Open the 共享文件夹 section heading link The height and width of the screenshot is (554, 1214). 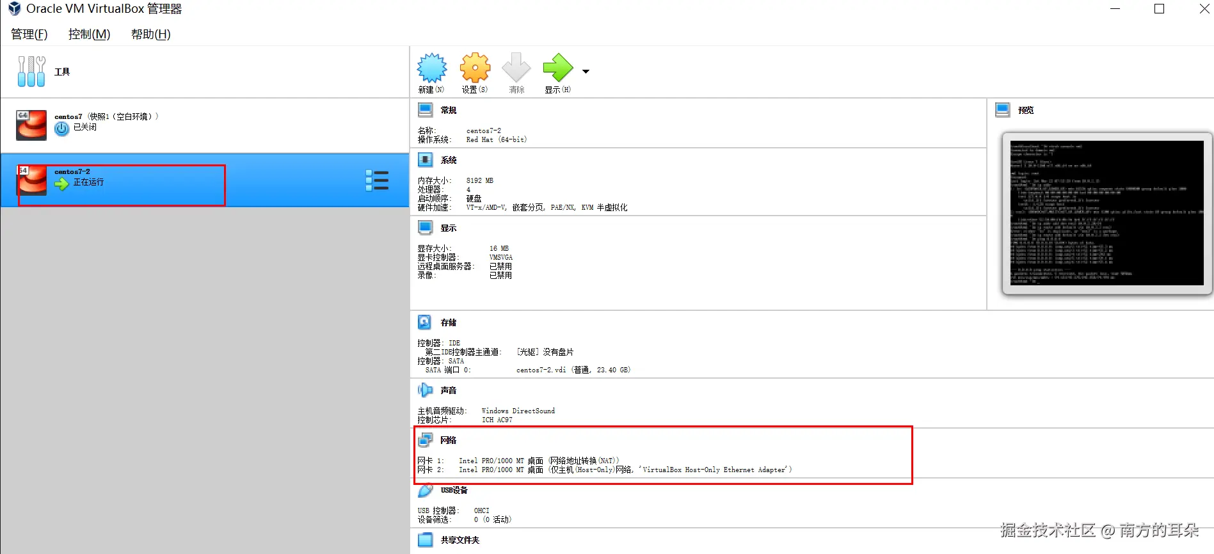click(460, 540)
